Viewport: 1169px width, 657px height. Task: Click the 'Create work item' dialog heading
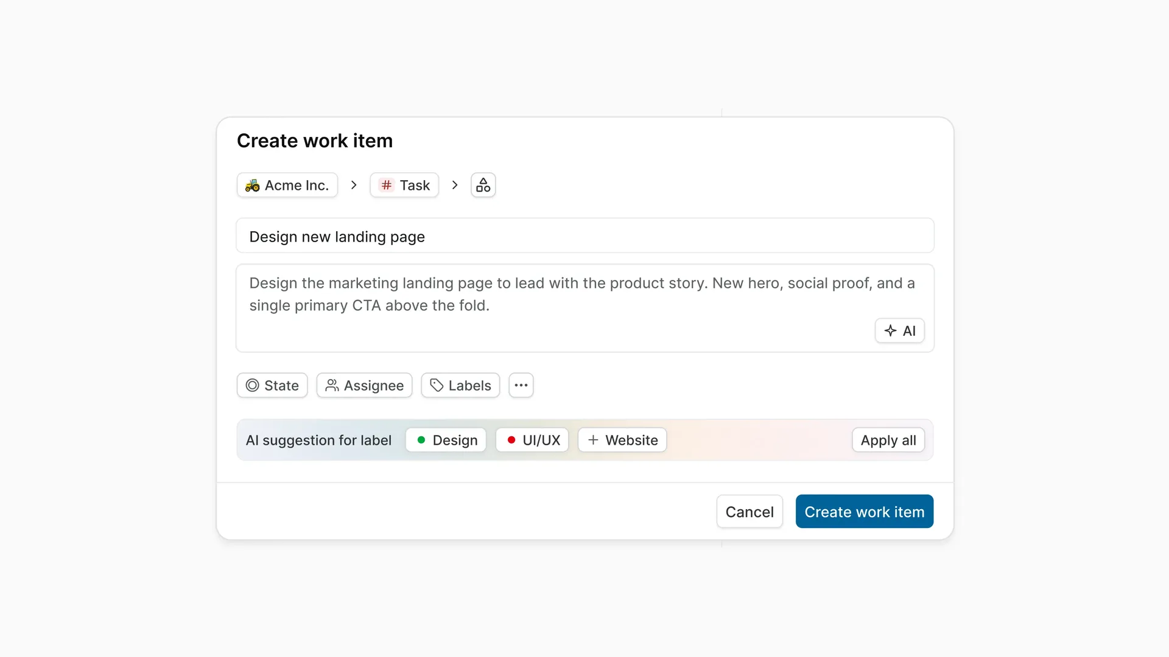(315, 141)
